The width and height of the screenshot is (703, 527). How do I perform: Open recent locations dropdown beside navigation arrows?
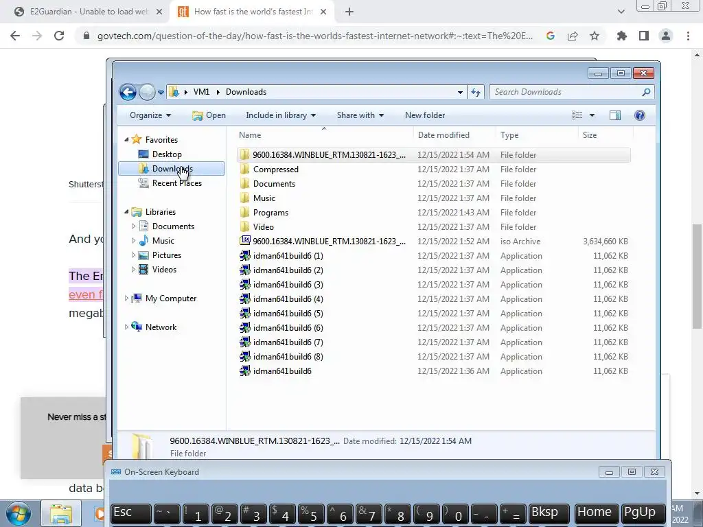coord(161,93)
